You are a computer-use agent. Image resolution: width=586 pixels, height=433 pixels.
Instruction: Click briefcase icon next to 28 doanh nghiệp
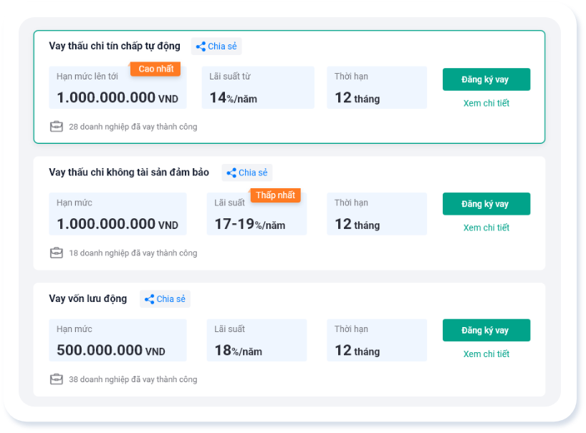pyautogui.click(x=57, y=127)
